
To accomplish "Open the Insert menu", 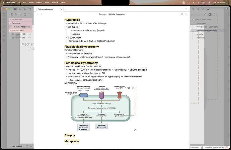I will pyautogui.click(x=31, y=2).
